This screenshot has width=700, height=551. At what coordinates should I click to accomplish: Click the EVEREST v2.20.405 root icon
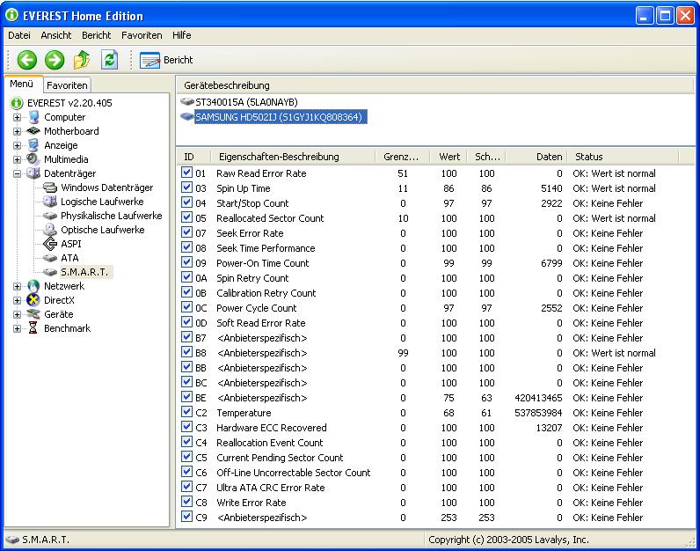pos(17,103)
